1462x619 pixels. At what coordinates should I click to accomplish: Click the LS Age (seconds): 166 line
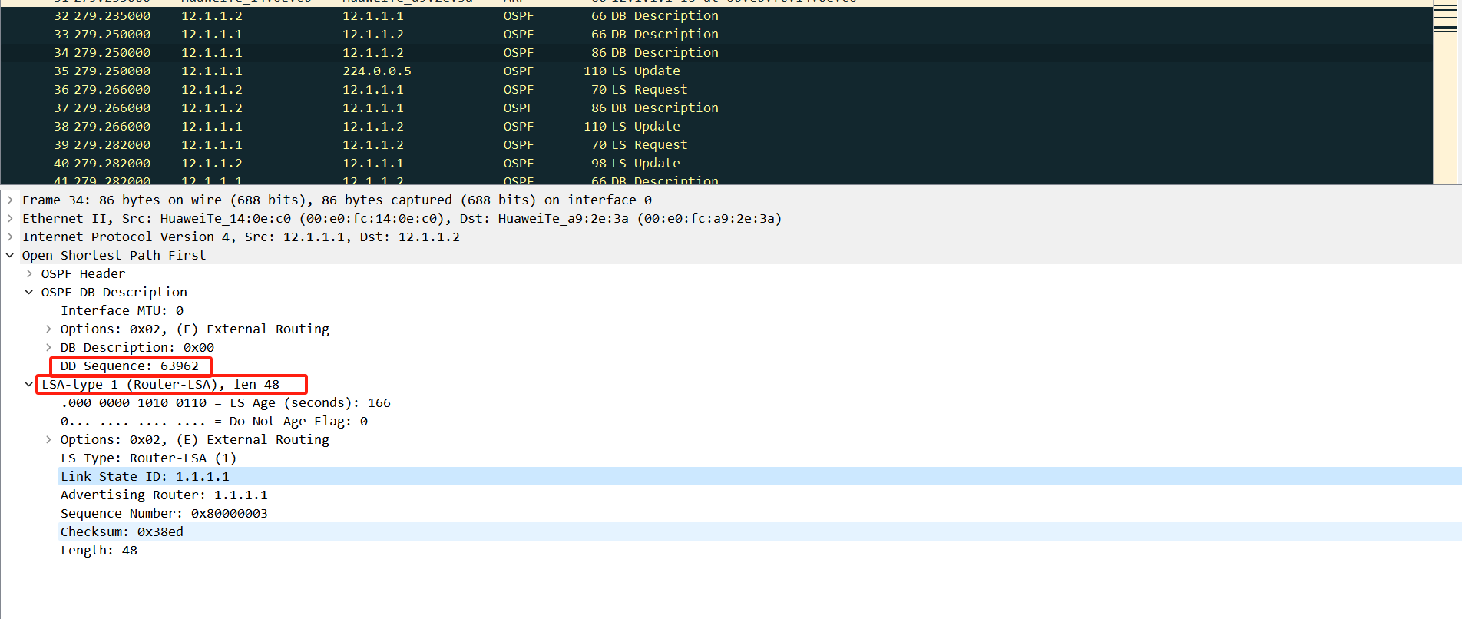(226, 402)
